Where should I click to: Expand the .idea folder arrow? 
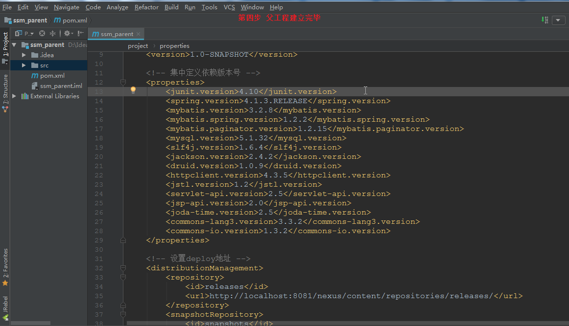tap(24, 55)
